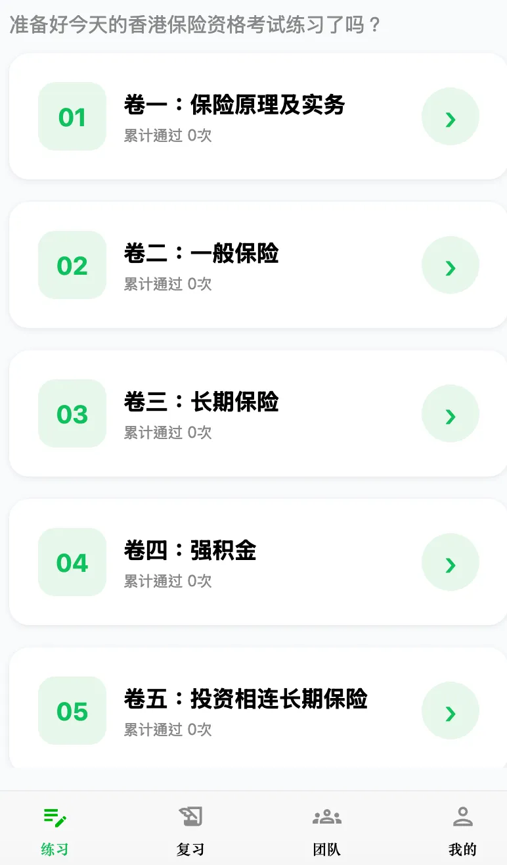Tap the green 04 number badge
This screenshot has height=865, width=507.
pos(72,562)
